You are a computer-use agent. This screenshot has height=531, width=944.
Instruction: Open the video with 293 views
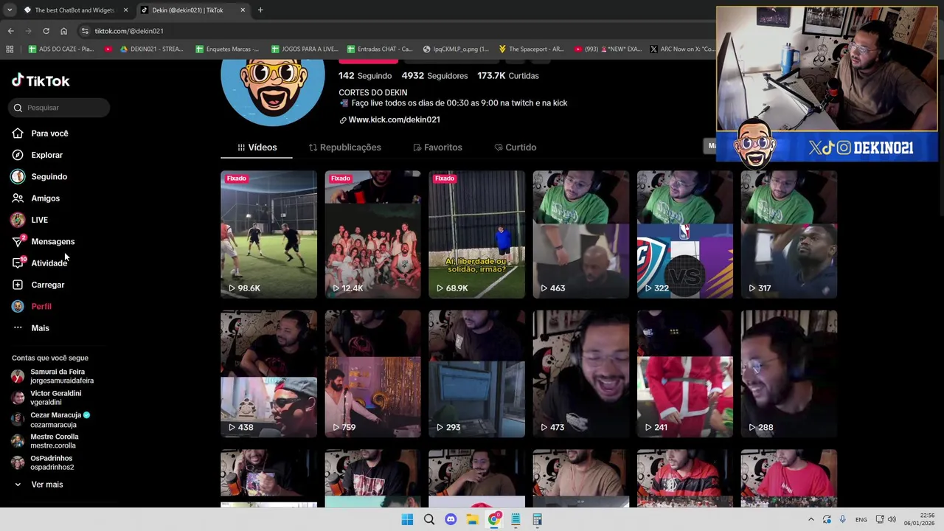click(x=476, y=374)
